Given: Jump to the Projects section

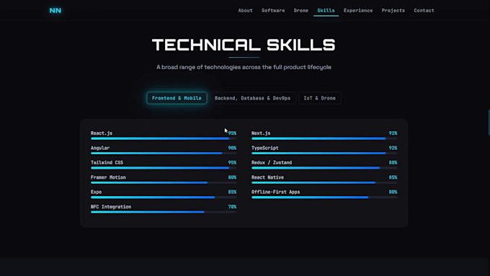Looking at the screenshot, I should coord(393,11).
